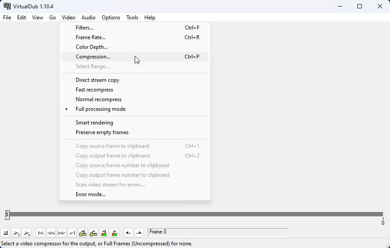Click the timeline seek slider handle
This screenshot has height=248, width=390.
[x=7, y=214]
